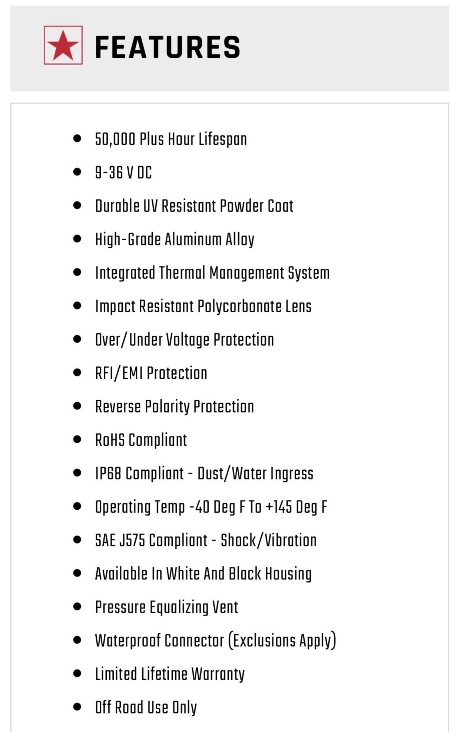Click the Operating Temp specification line
Screen dimensions: 460x732
coord(211,507)
